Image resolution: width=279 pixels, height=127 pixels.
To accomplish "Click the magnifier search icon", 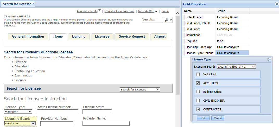I will click(166, 20).
